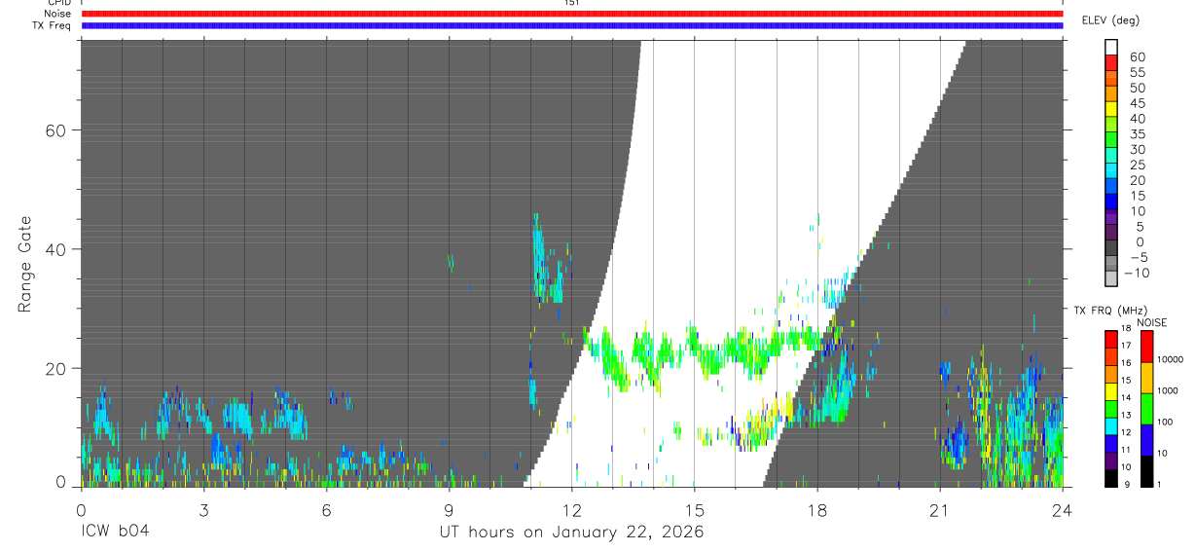This screenshot has height=552, width=1195.
Task: Click the 'ICW b04' radar beam label
Action: [115, 533]
